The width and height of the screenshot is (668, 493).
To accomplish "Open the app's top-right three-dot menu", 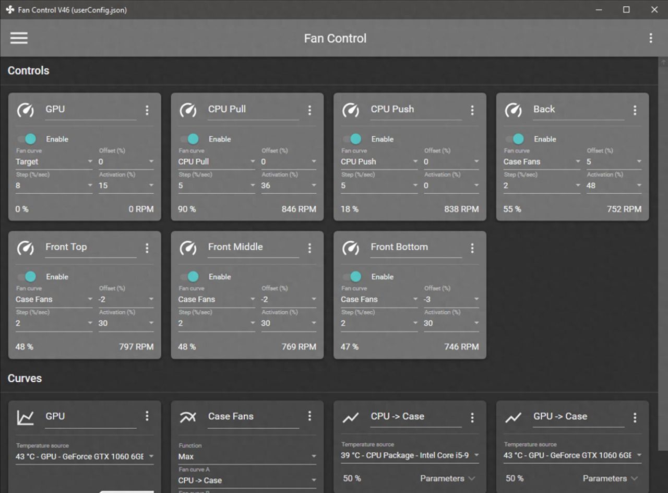I will click(x=650, y=38).
